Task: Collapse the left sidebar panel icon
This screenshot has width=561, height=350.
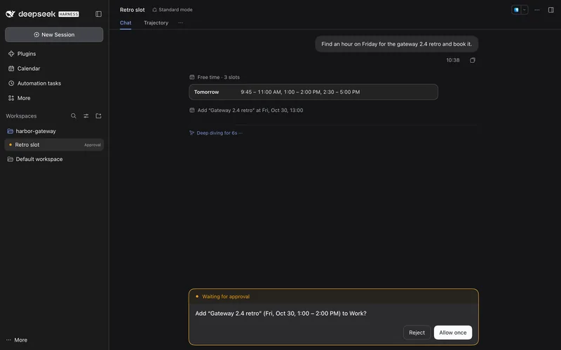Action: [x=98, y=14]
